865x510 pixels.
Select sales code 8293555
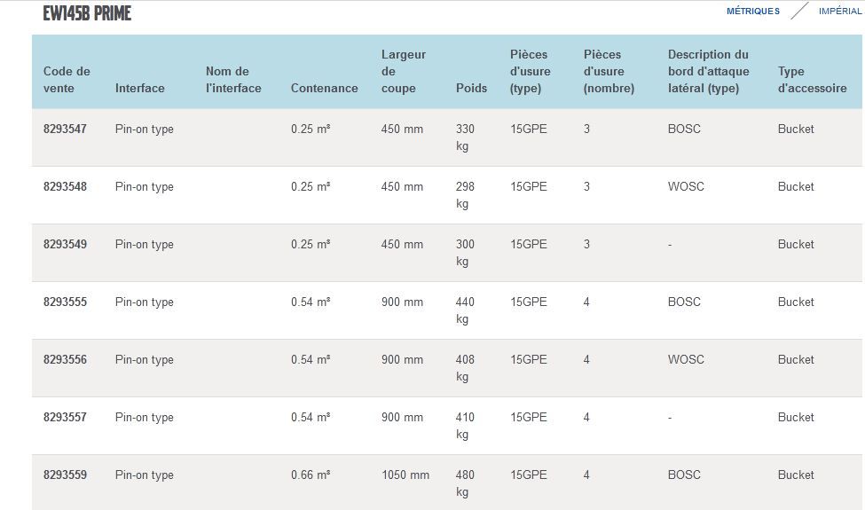click(x=65, y=302)
